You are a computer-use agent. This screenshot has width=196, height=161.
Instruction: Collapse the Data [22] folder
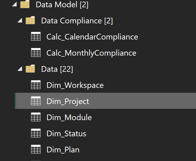pyautogui.click(x=20, y=69)
